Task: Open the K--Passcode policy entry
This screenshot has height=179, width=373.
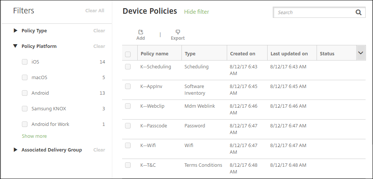Action: [154, 126]
